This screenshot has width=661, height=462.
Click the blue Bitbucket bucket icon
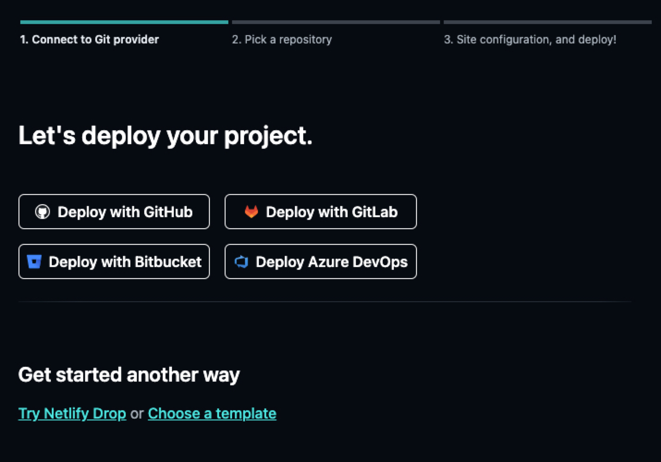click(x=34, y=261)
